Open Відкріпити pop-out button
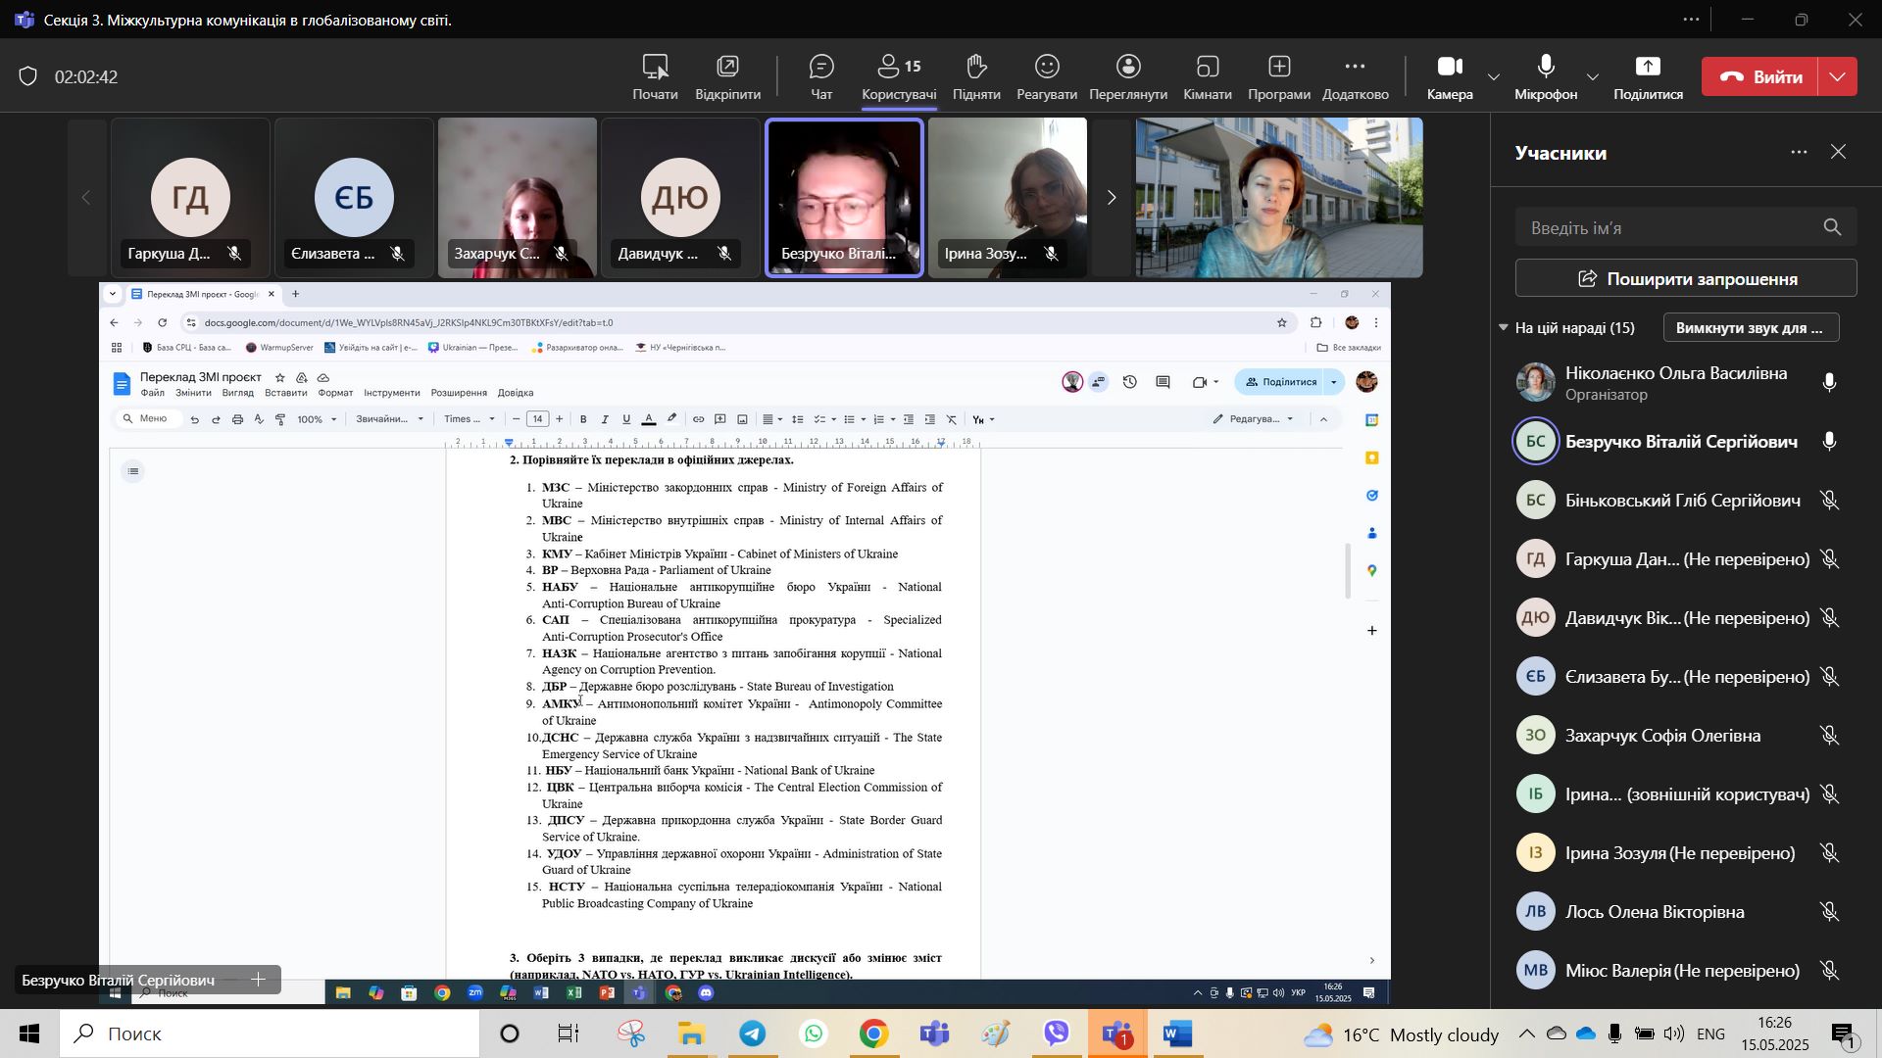Image resolution: width=1882 pixels, height=1058 pixels. [x=727, y=76]
